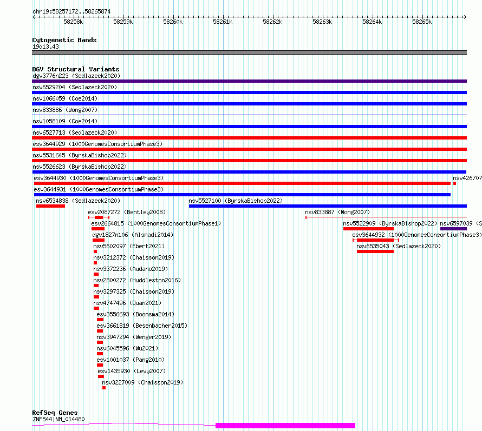This screenshot has height=431, width=482.
Task: Click the red esv2087272 variant bar with whiskers
Action: (99, 217)
